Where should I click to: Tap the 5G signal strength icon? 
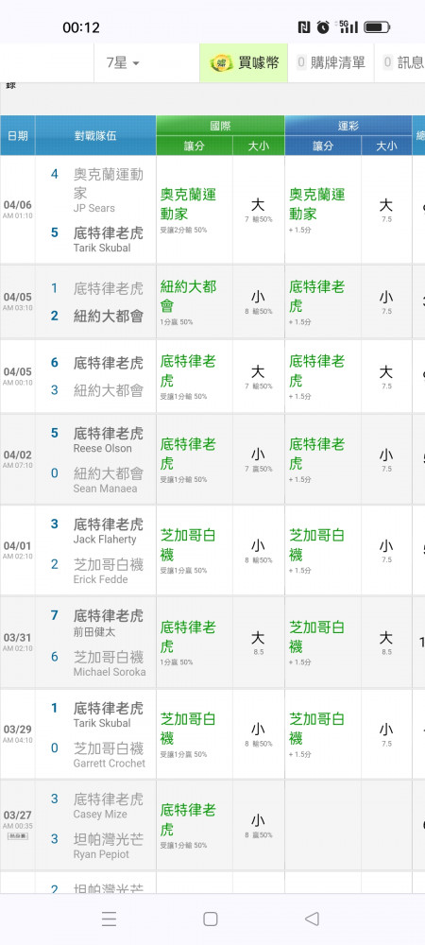coord(348,26)
